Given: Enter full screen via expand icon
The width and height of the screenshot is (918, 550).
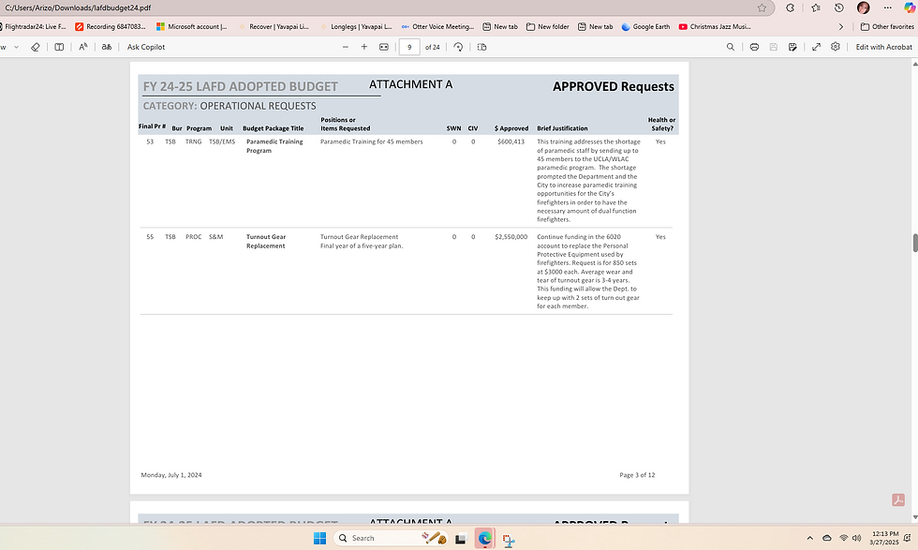Looking at the screenshot, I should point(816,47).
